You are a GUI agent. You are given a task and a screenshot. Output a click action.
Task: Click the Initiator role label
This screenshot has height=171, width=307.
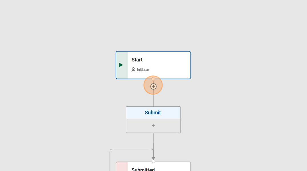click(143, 70)
